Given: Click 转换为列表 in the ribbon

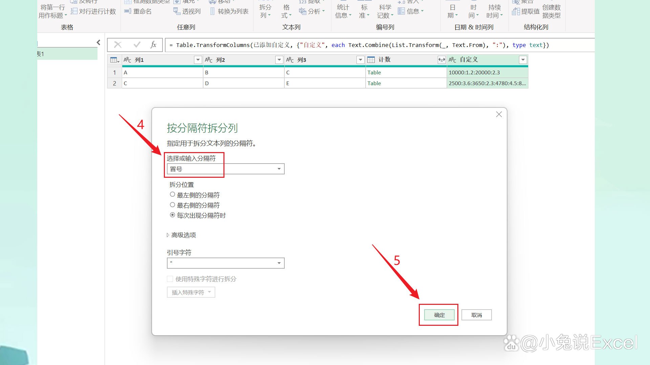Looking at the screenshot, I should pos(230,11).
